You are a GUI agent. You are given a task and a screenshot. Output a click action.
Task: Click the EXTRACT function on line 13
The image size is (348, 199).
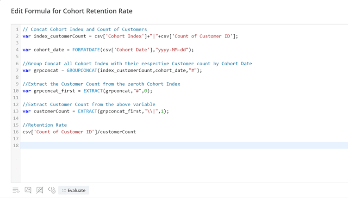87,111
